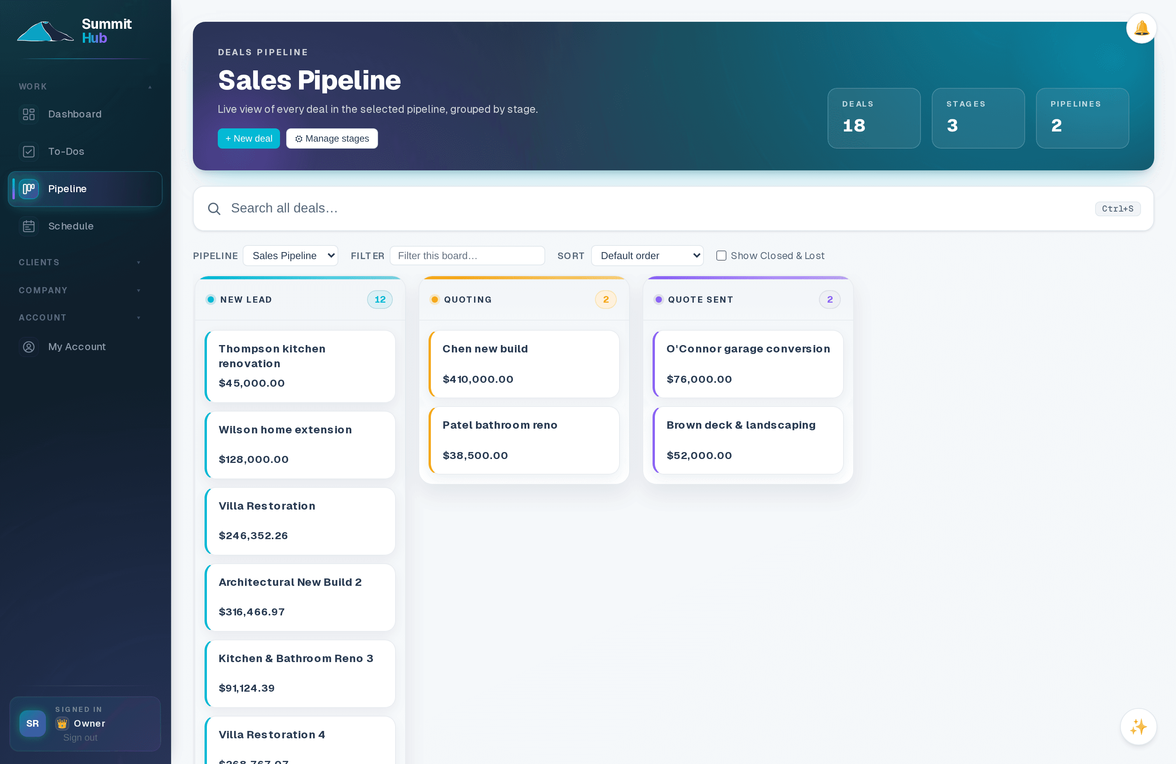This screenshot has width=1176, height=764.
Task: Click the Search all deals field
Action: [x=673, y=209]
